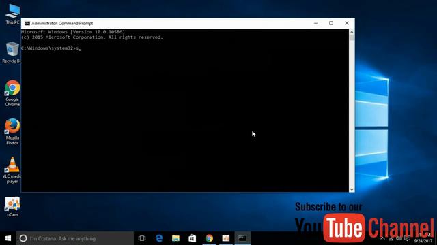
Task: Click the Command Prompt scroll down arrow
Action: point(352,189)
